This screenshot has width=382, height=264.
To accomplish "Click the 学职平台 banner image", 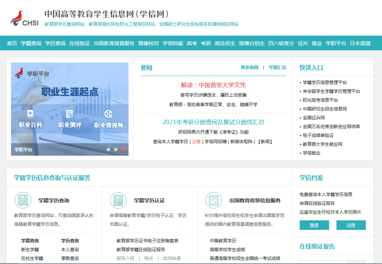I will [70, 109].
